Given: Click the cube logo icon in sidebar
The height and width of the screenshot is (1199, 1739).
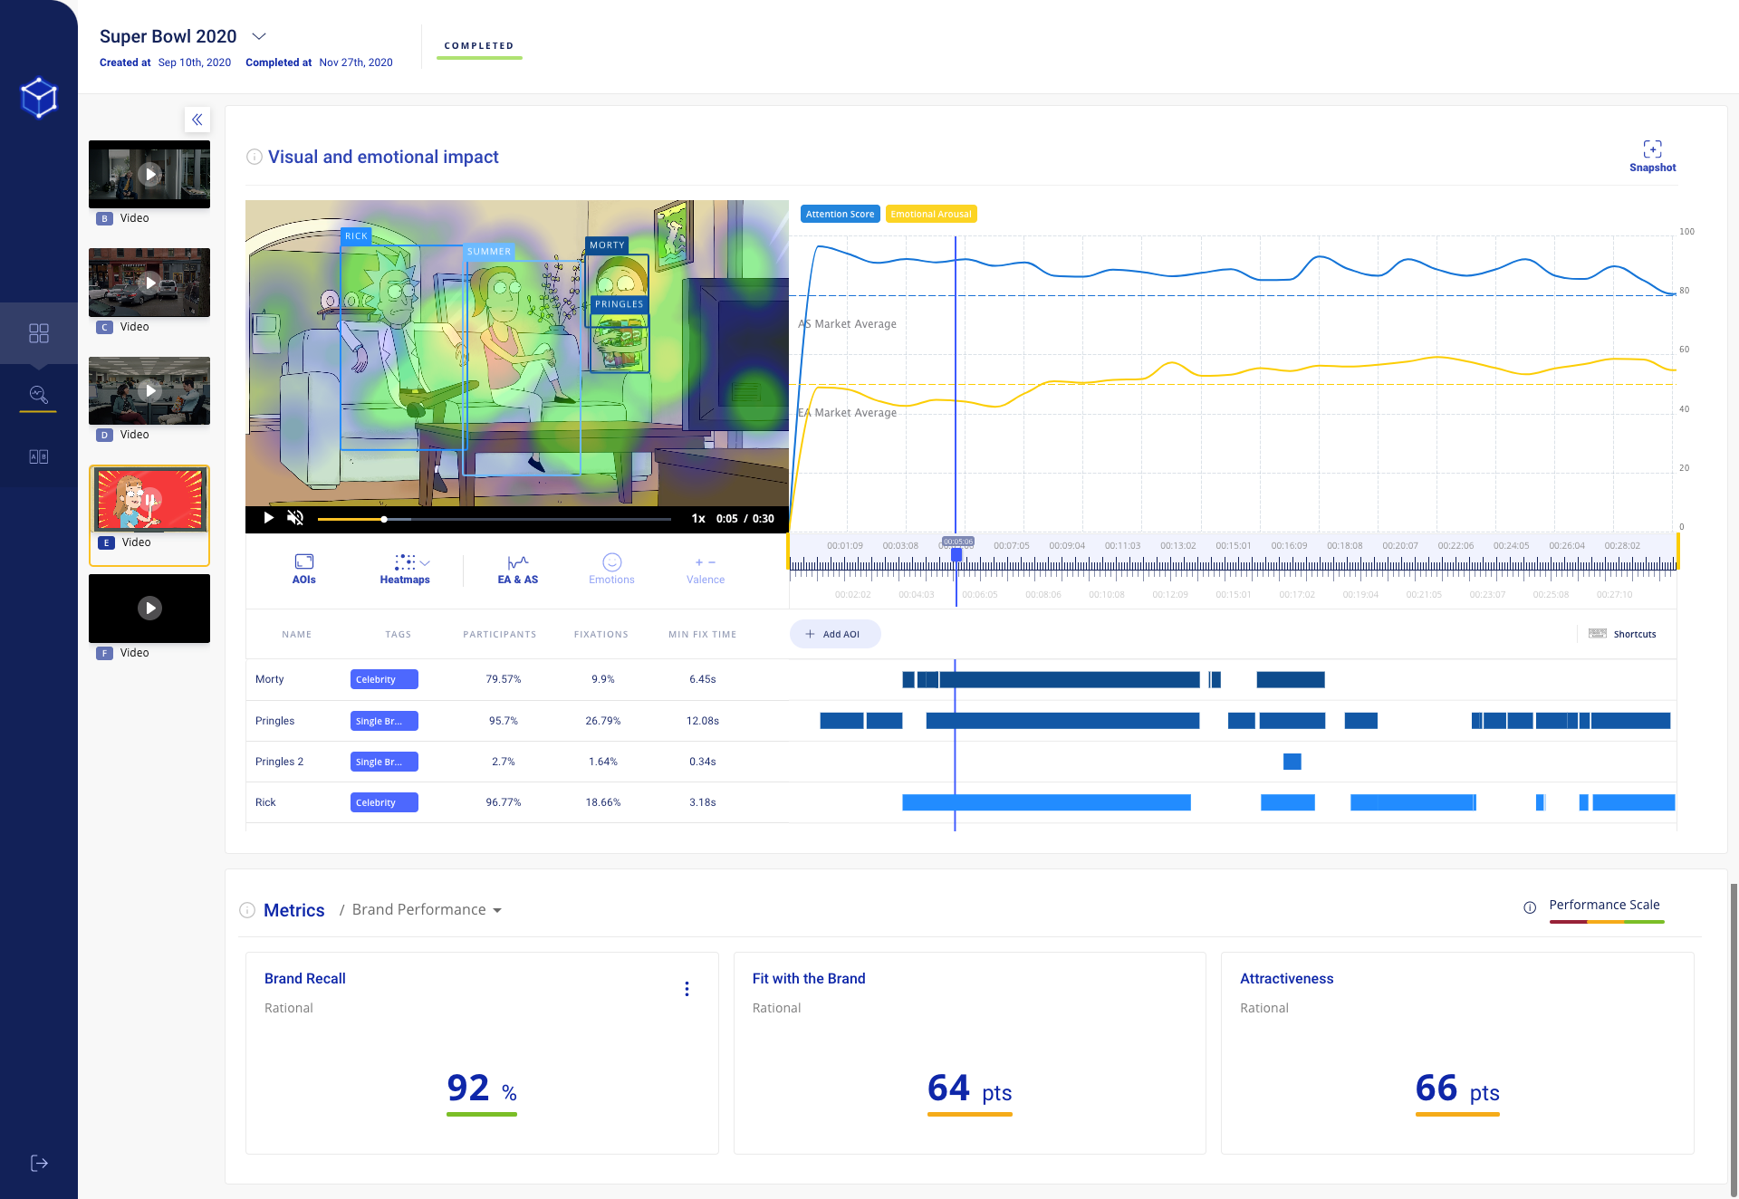Looking at the screenshot, I should pyautogui.click(x=39, y=97).
